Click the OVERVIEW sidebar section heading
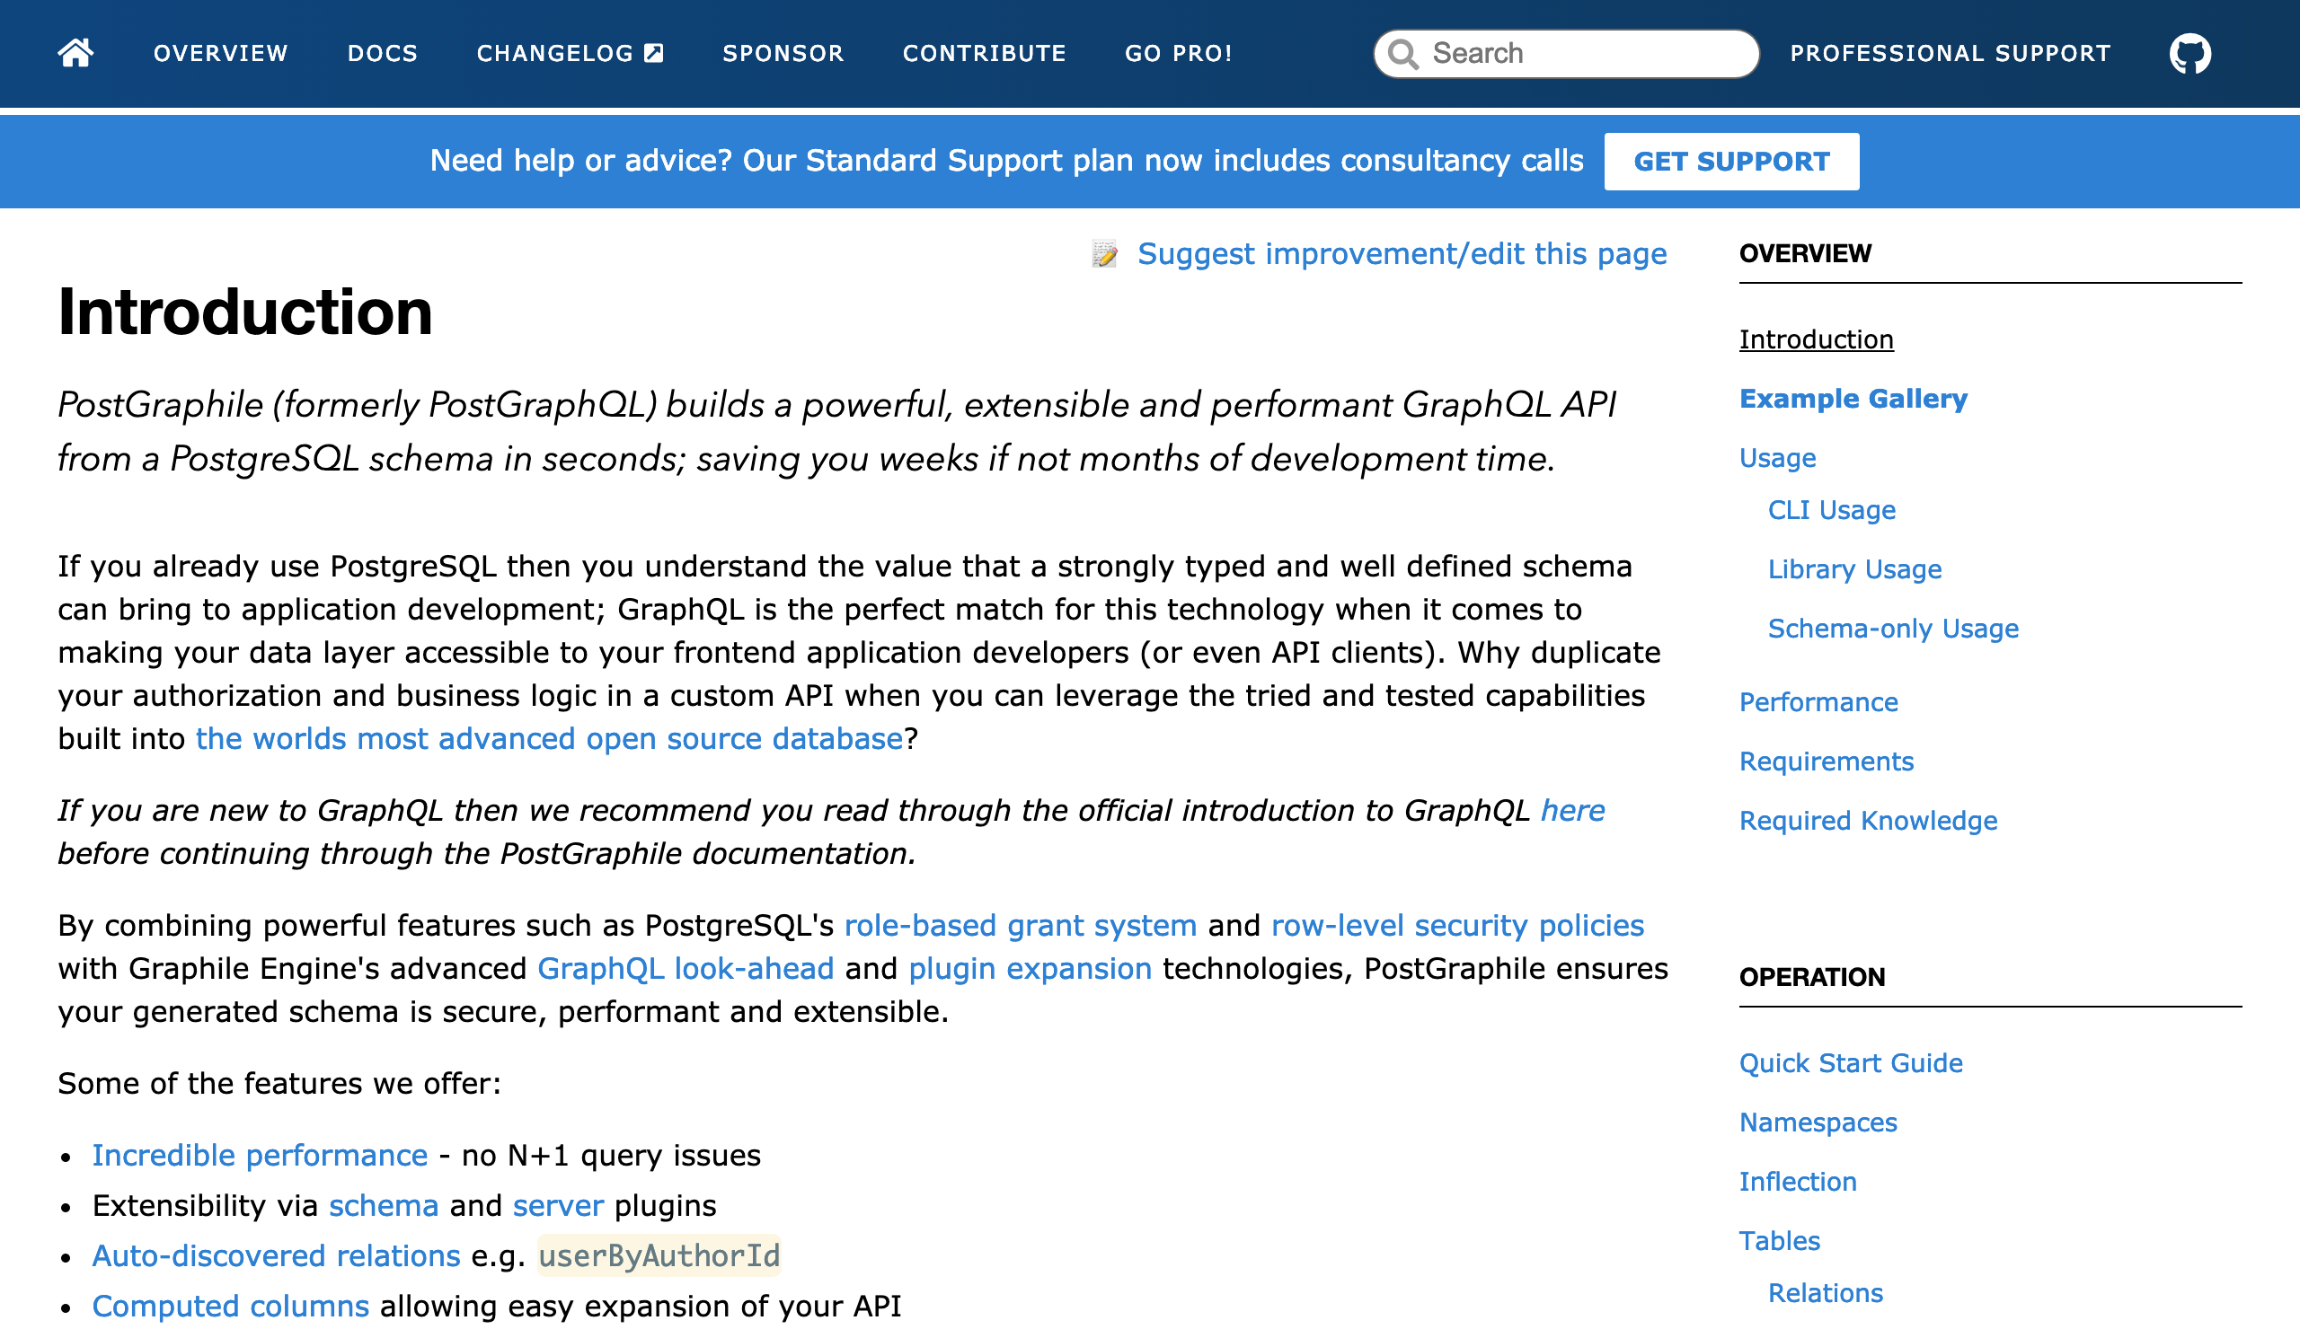2300x1338 pixels. pos(1805,253)
